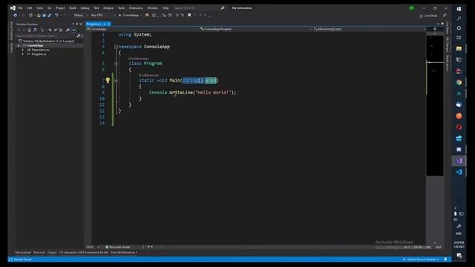The height and width of the screenshot is (267, 475).
Task: Open the ConsoleApp project navigation dropdown
Action: [142, 29]
